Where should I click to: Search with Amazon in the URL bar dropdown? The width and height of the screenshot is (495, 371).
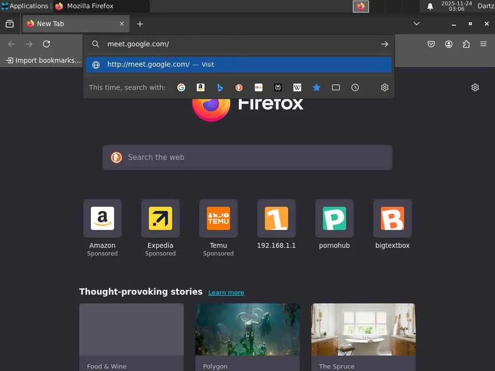[x=201, y=87]
